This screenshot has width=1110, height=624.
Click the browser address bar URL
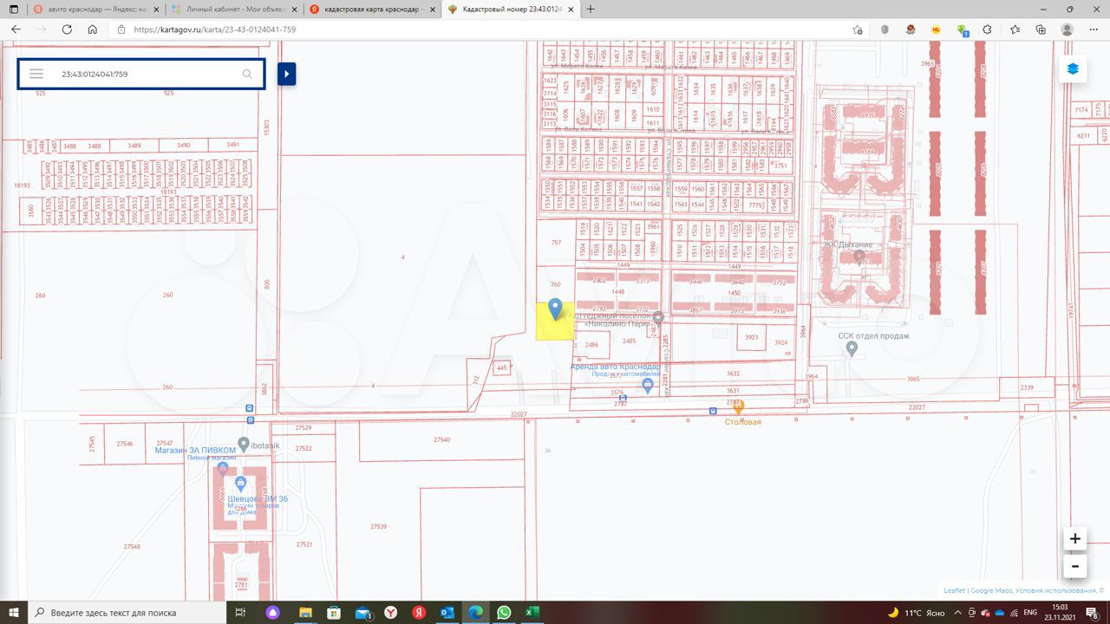pyautogui.click(x=215, y=29)
